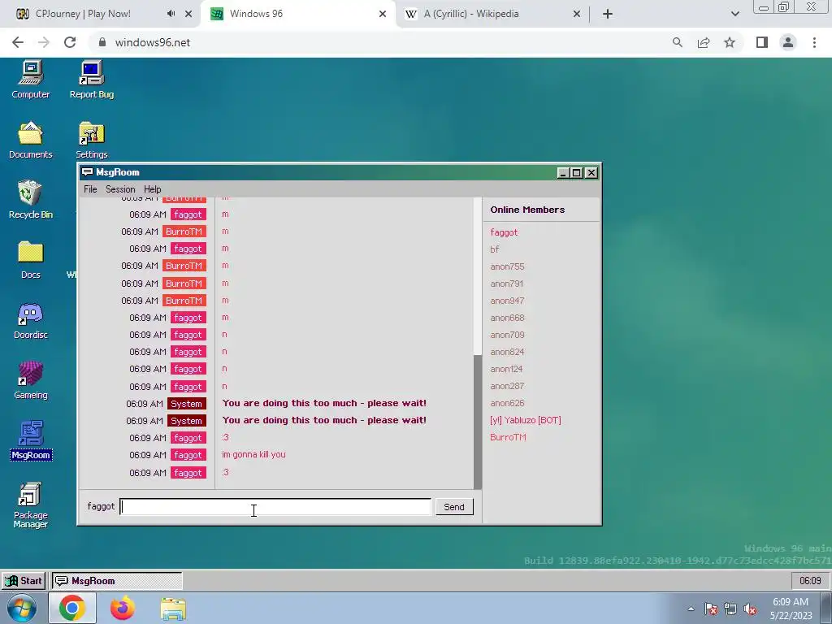The width and height of the screenshot is (832, 624).
Task: Select the MsgRoom desktop icon
Action: (31, 440)
